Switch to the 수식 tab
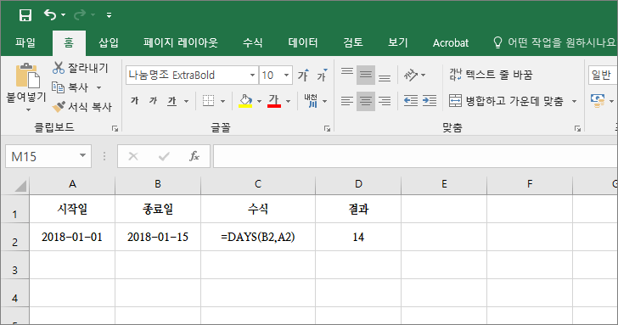Image resolution: width=618 pixels, height=325 pixels. 253,42
